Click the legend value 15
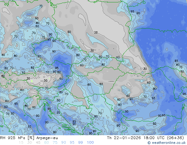 (x=21, y=143)
